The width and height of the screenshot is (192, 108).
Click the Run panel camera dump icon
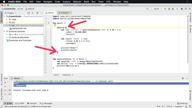tap(5, 90)
